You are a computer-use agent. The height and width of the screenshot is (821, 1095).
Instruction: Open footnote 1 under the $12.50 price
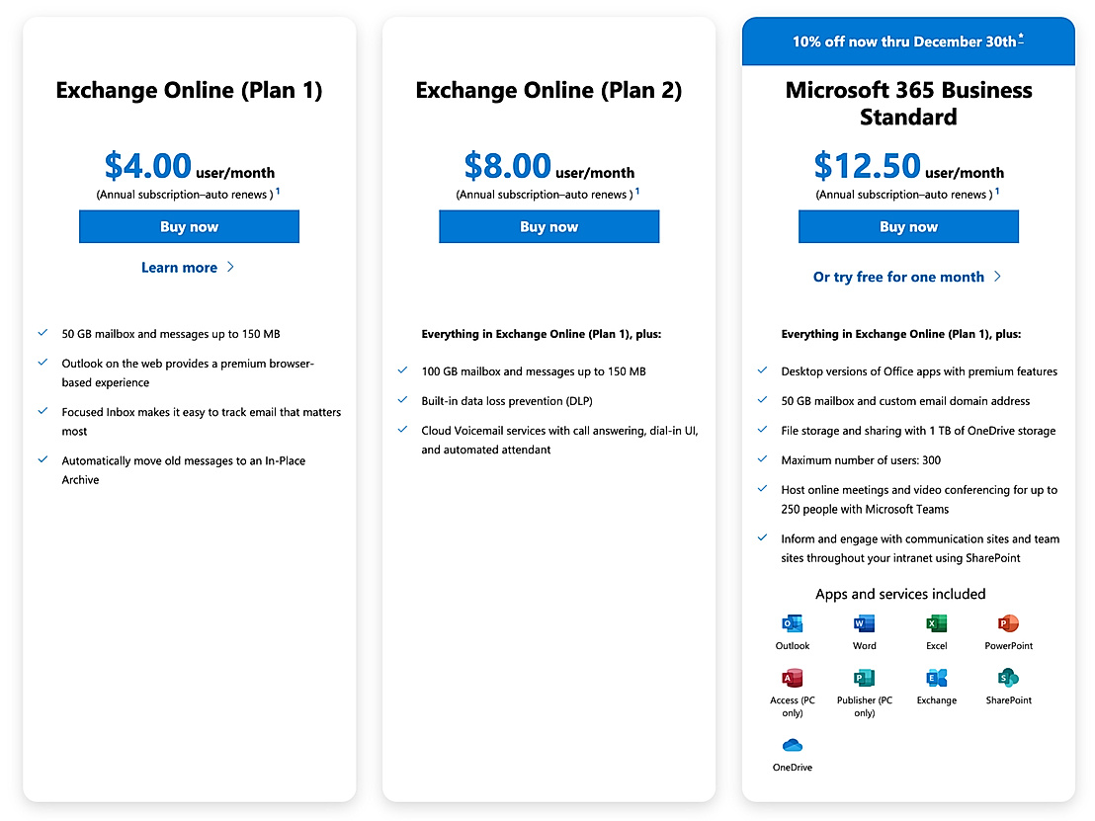997,190
